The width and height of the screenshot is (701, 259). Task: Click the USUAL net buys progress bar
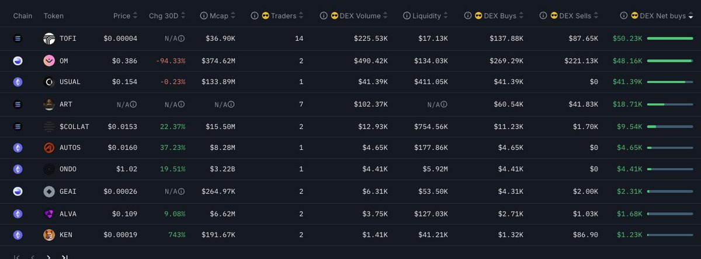coord(670,82)
